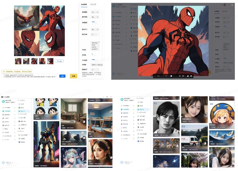Click the blue button right of prompt text

(x=62, y=76)
